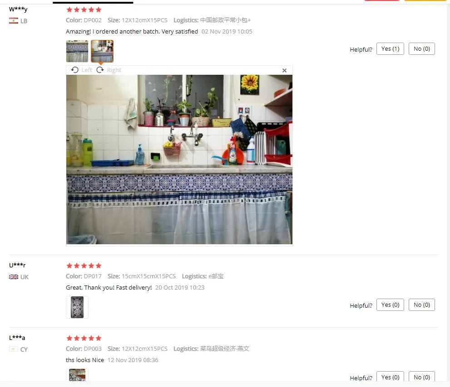
Task: Rotate the review photo right
Action: 109,70
